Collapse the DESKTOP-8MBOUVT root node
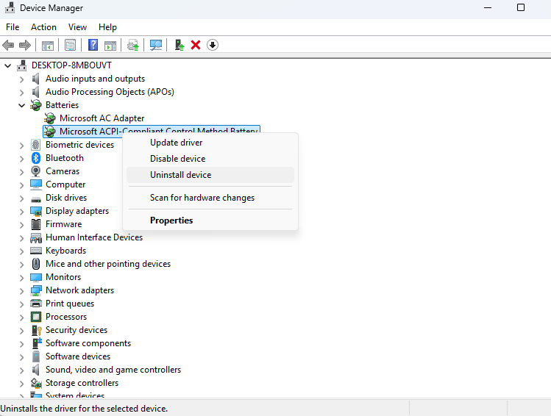This screenshot has width=551, height=416. pyautogui.click(x=8, y=65)
